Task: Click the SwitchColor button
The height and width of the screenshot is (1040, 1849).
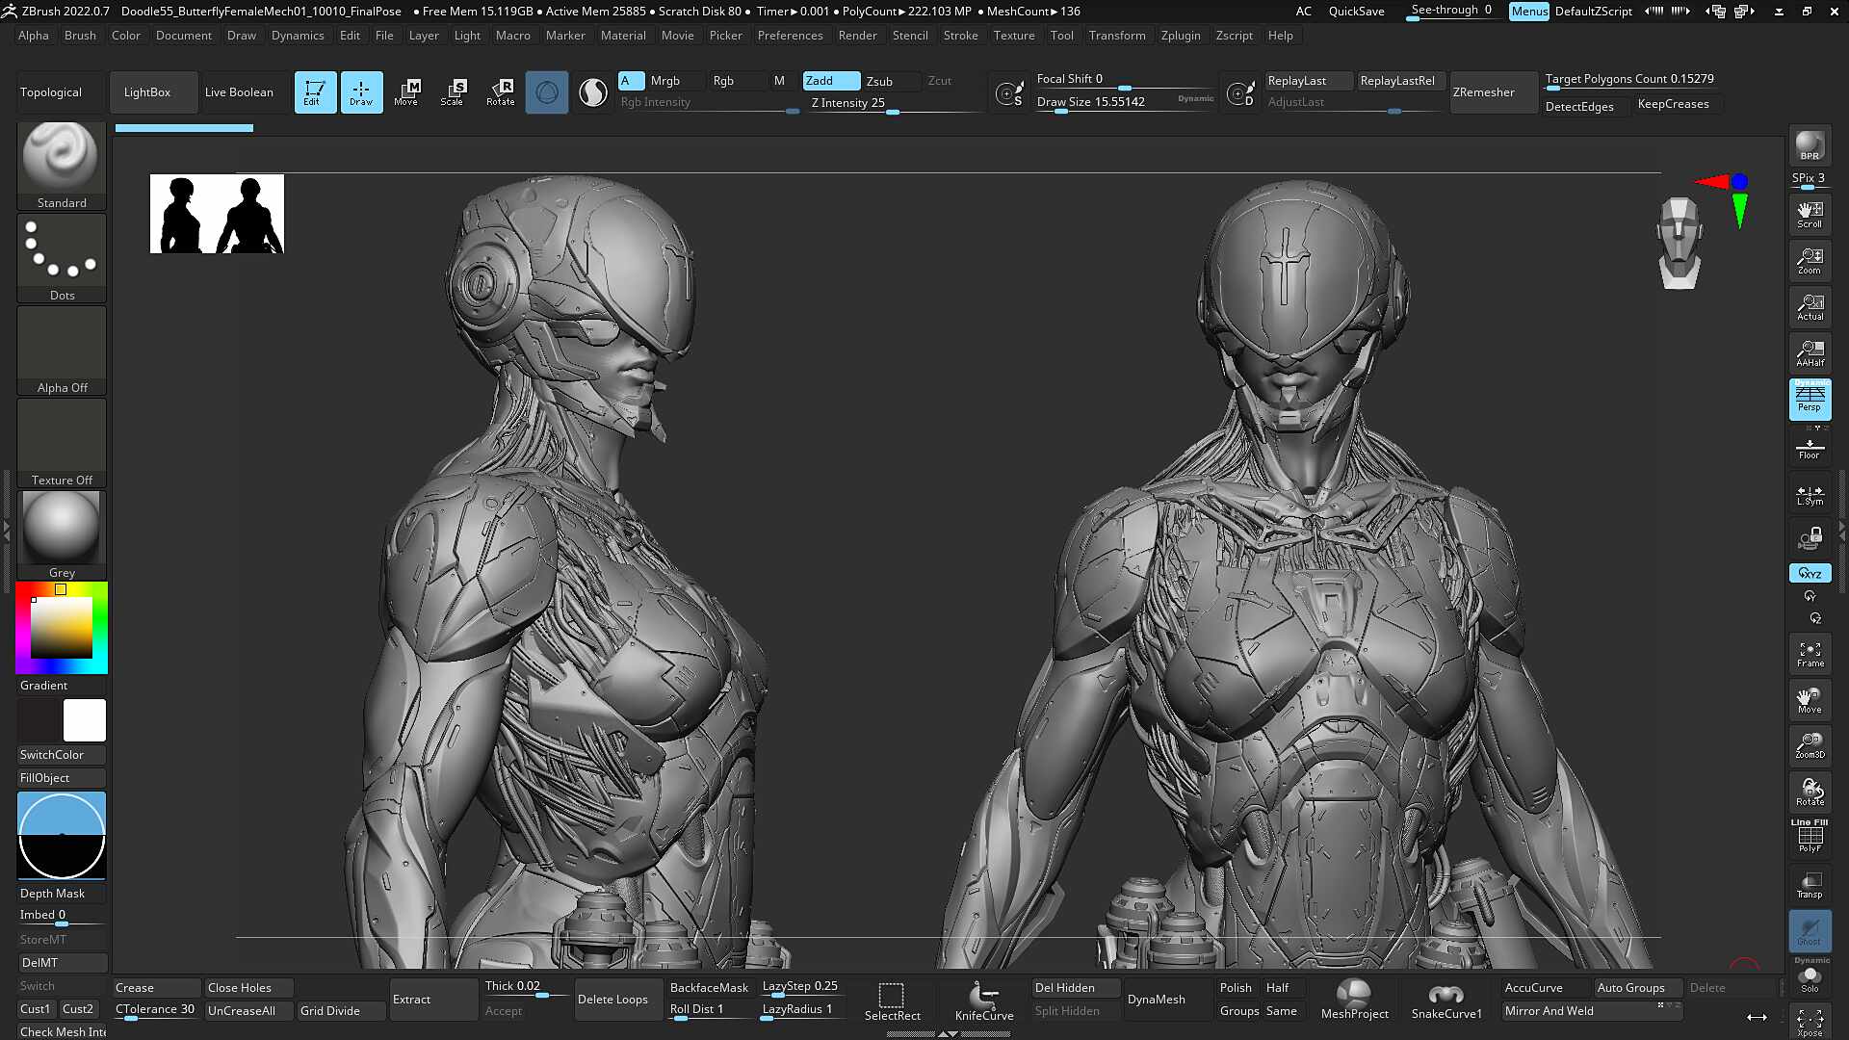Action: [x=62, y=755]
